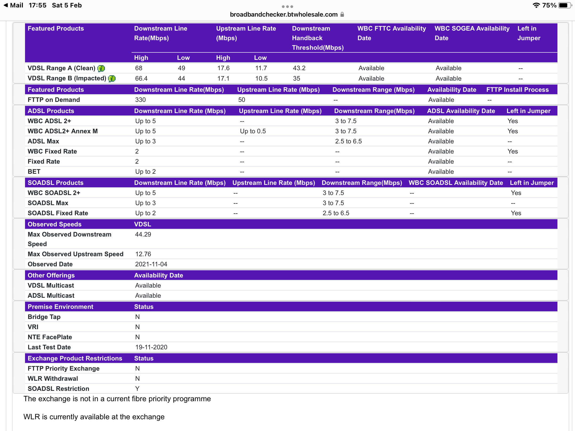Tap the battery indicator icon

coord(564,5)
